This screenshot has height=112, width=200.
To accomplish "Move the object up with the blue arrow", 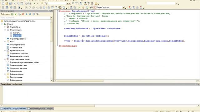I will (x=26, y=14).
